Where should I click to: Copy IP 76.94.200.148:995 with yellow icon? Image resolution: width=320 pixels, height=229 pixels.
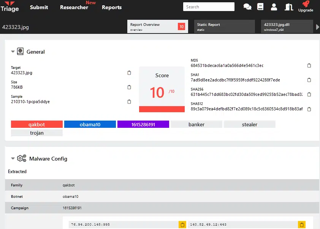[x=182, y=224]
